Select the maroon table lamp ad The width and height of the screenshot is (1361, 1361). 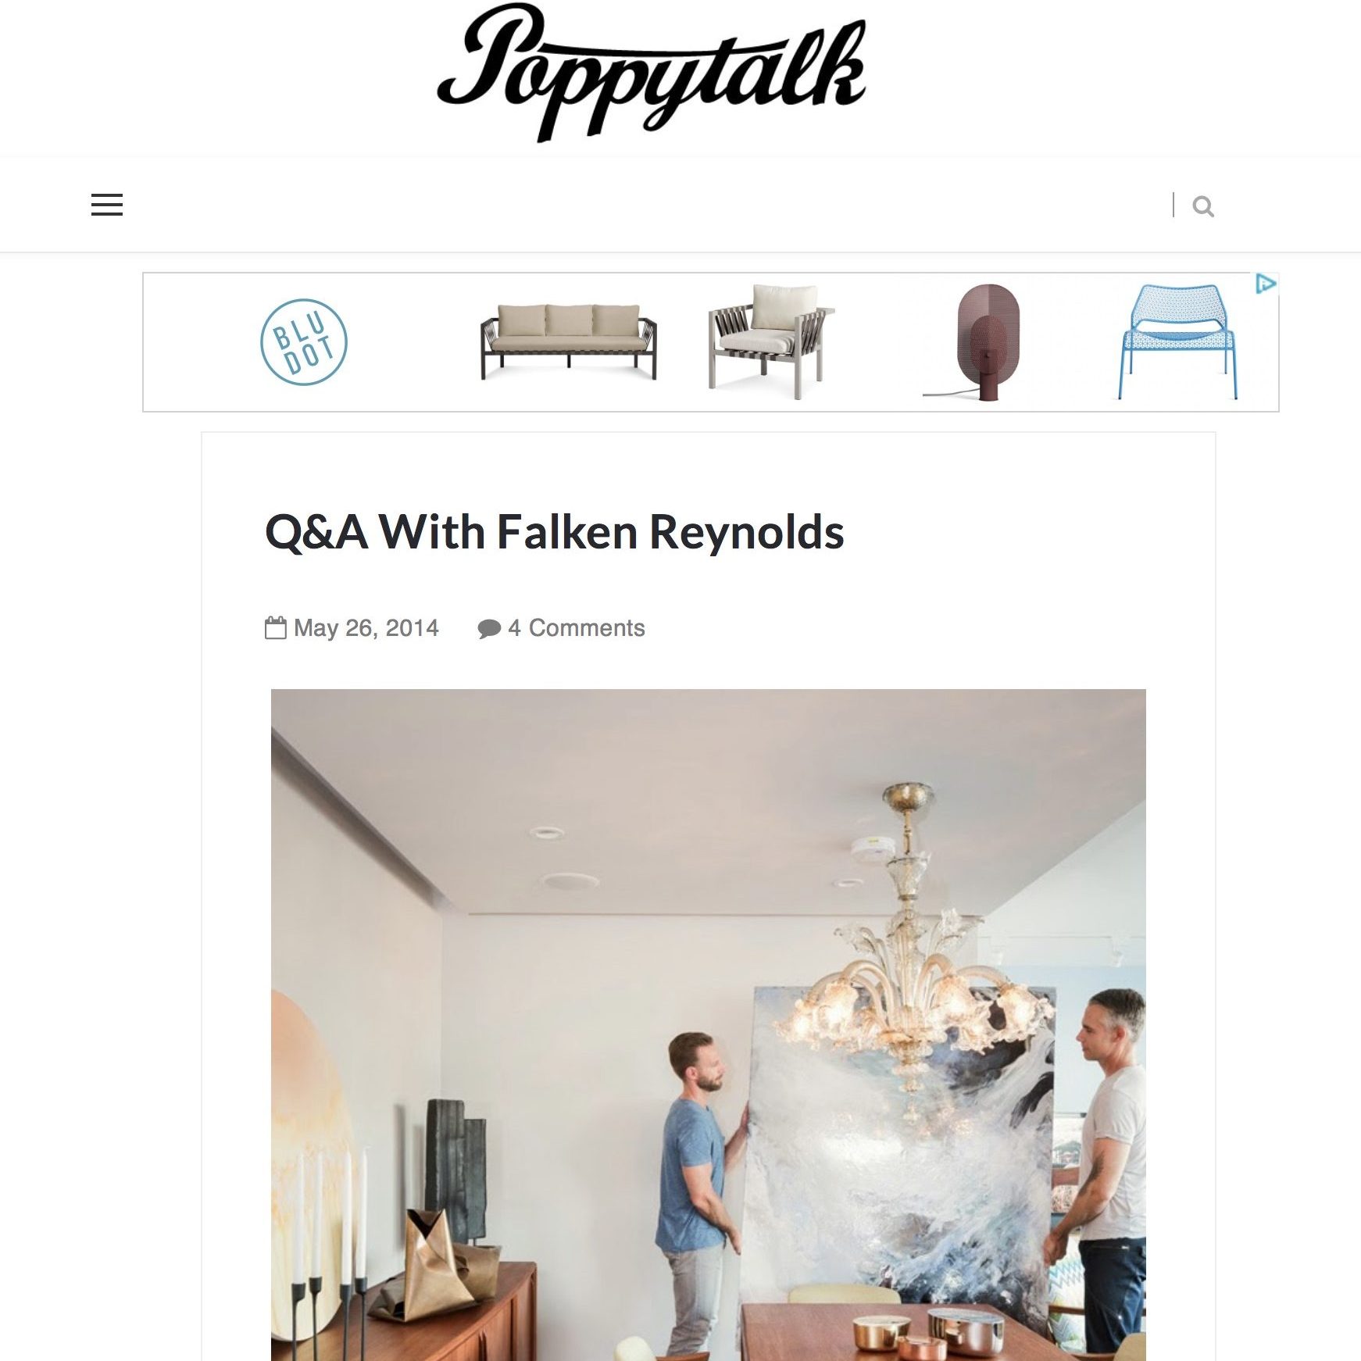(x=973, y=342)
